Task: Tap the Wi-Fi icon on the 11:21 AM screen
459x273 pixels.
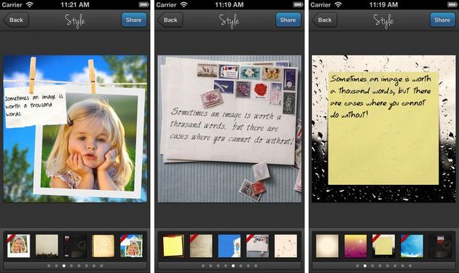Action: (30, 4)
